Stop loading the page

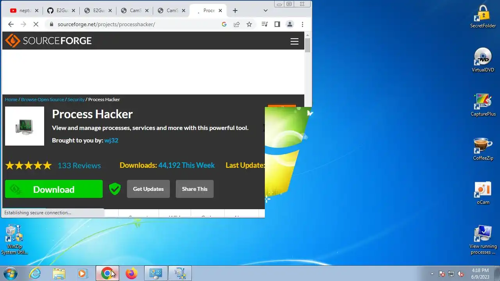pos(36,24)
